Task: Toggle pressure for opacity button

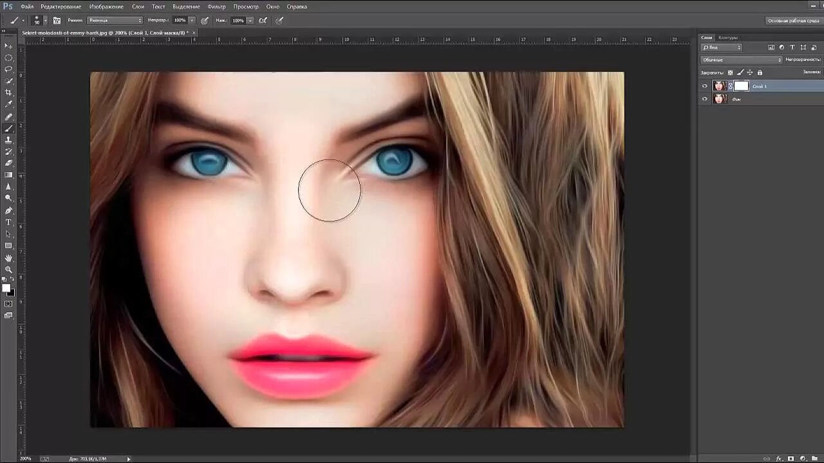Action: (x=205, y=21)
